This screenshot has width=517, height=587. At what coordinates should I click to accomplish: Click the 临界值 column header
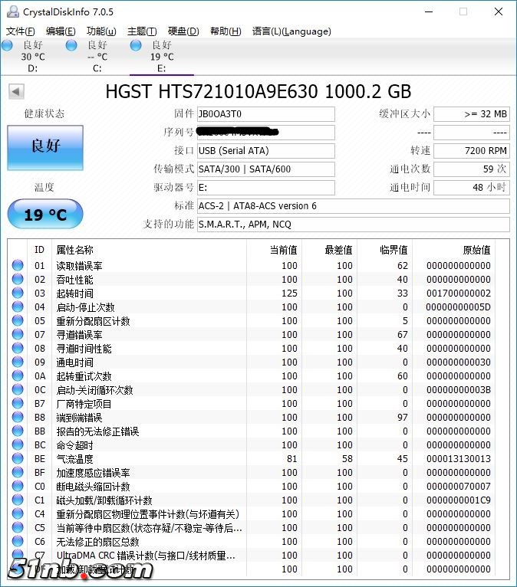click(x=385, y=250)
